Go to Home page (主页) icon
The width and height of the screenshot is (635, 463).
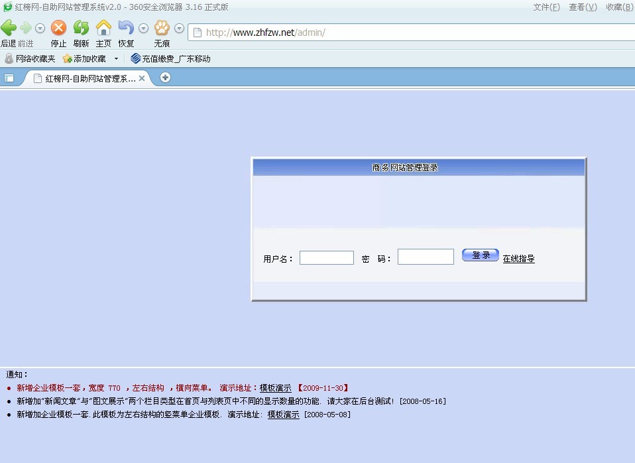(103, 28)
